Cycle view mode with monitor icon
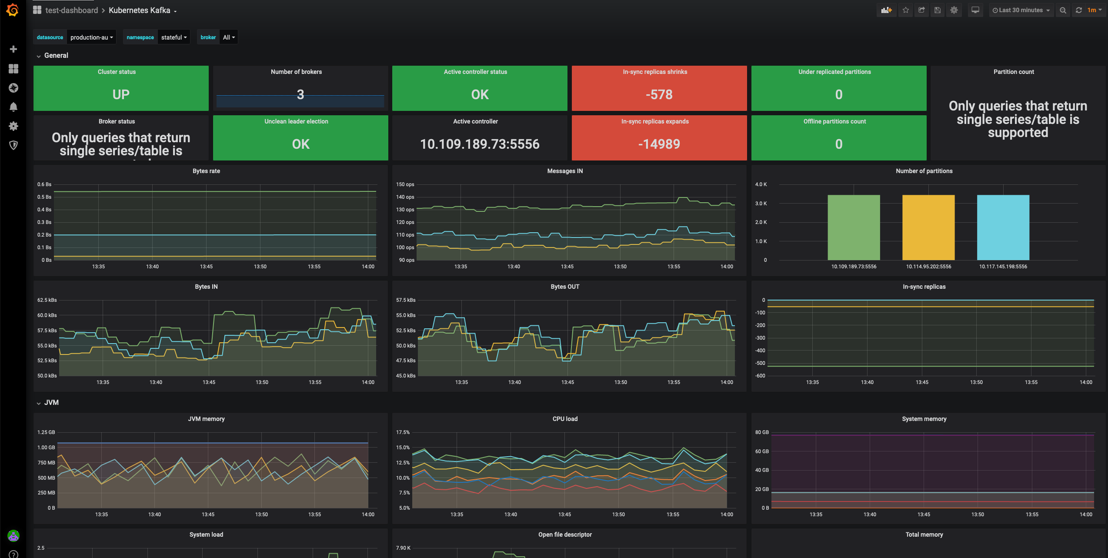The width and height of the screenshot is (1108, 558). tap(975, 10)
